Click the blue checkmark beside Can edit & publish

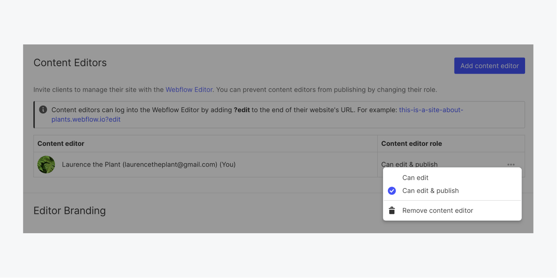click(391, 191)
